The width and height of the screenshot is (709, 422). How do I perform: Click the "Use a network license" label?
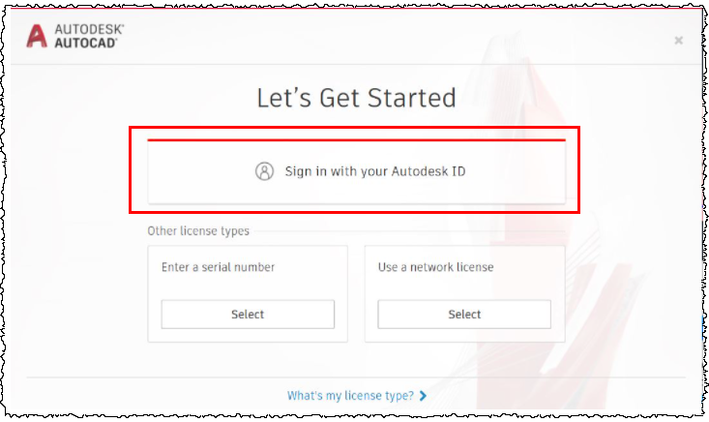click(x=435, y=267)
